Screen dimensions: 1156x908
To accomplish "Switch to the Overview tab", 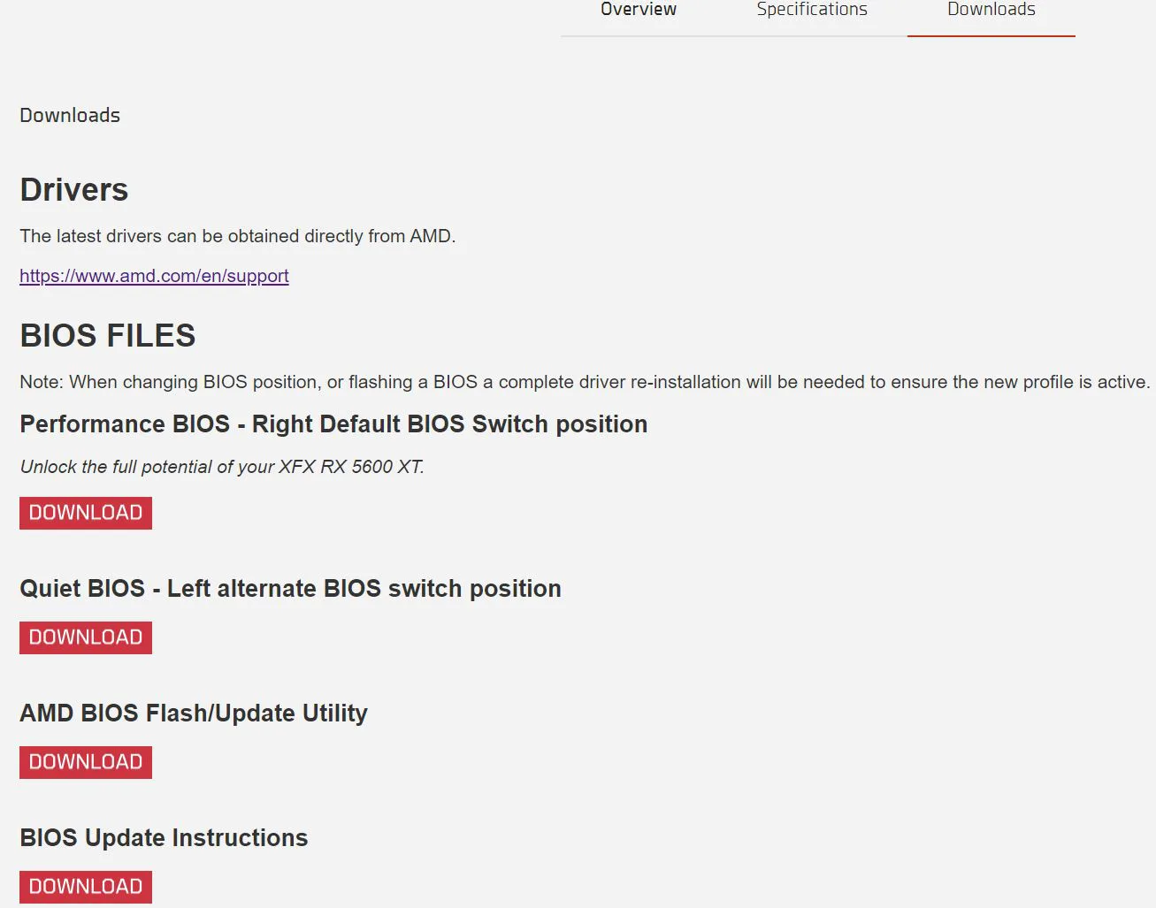I will [638, 10].
